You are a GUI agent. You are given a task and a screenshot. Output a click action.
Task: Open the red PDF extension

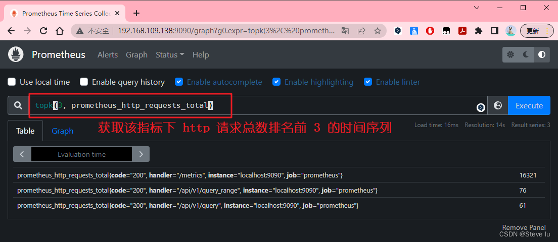pos(462,31)
